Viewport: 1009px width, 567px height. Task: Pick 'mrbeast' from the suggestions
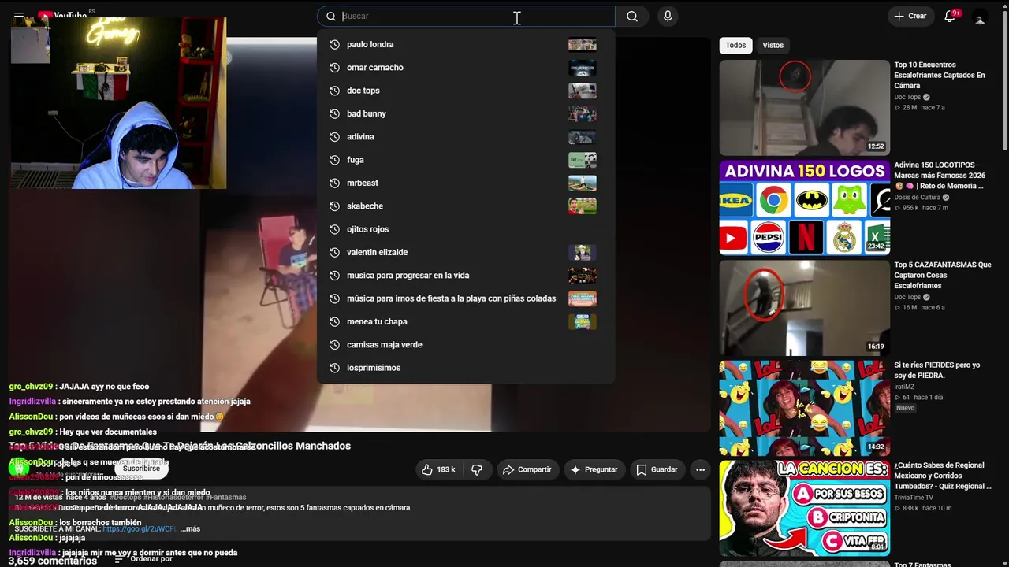(466, 183)
